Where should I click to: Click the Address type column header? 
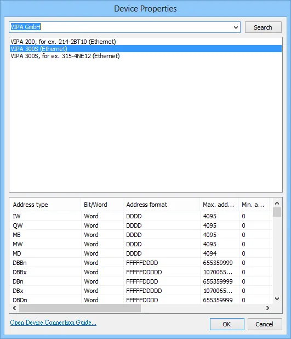[45, 205]
